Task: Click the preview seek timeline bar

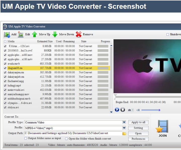Action: (x=148, y=97)
